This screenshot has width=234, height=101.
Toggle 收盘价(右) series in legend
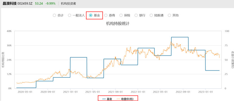click(x=125, y=99)
